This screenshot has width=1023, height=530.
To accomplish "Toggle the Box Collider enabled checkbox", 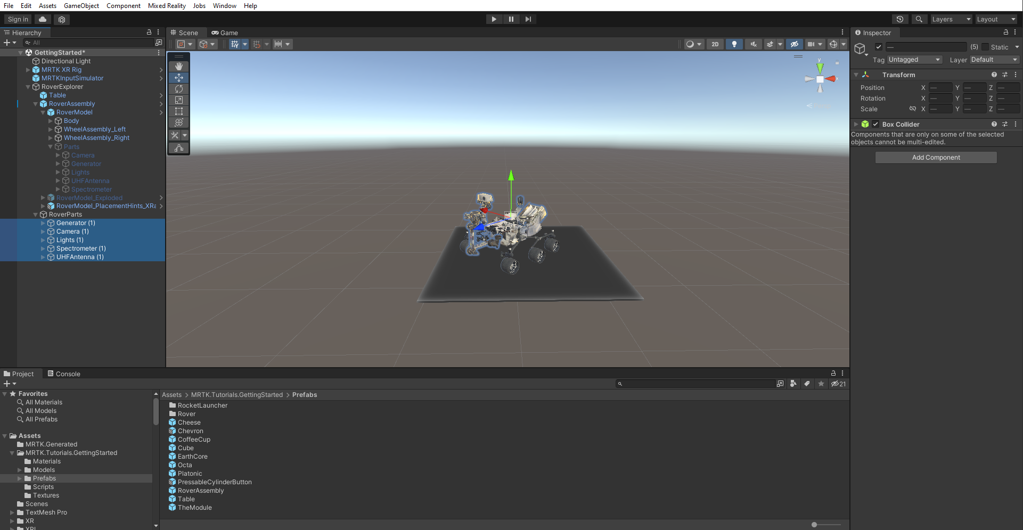I will (x=875, y=124).
